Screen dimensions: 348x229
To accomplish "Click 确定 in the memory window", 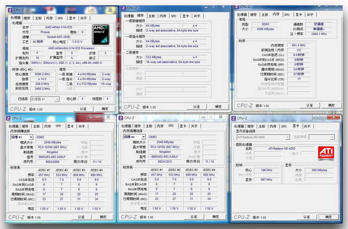I will (331, 105).
